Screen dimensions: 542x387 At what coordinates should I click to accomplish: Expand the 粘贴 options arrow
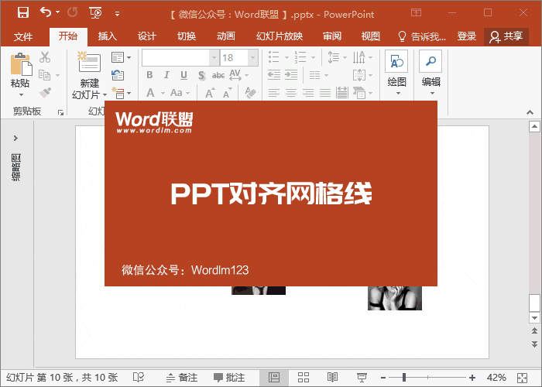[x=21, y=94]
